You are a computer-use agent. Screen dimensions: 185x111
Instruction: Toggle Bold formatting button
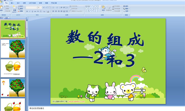(27, 11)
